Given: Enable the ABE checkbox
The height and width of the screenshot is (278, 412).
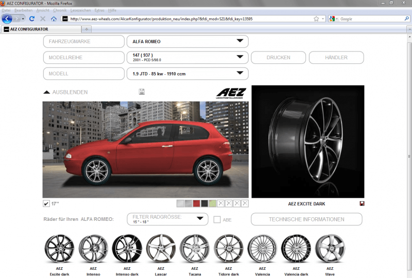Looking at the screenshot, I should point(217,220).
